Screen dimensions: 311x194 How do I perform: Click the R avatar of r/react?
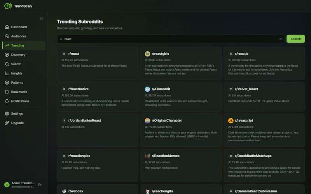point(64,54)
